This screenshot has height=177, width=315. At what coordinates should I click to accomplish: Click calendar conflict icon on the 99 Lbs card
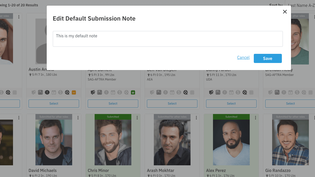pos(113,92)
